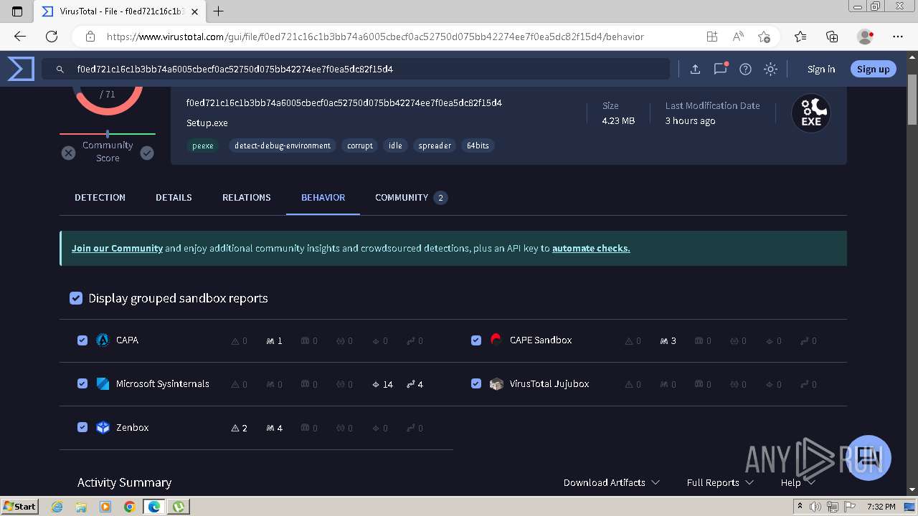Click the warning count 2 in Zenbox row
This screenshot has height=516, width=918.
240,428
